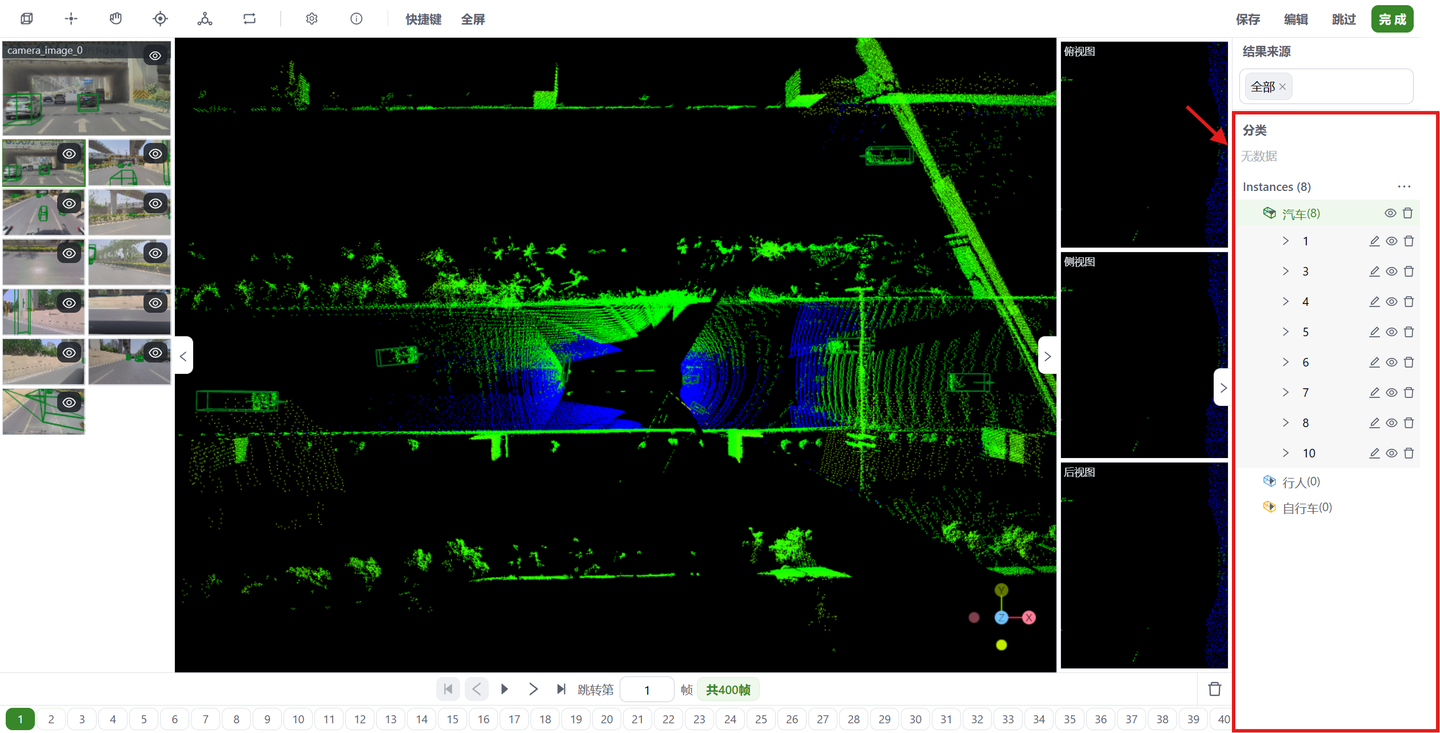Expand instance 3 details
The height and width of the screenshot is (733, 1440).
(1286, 272)
